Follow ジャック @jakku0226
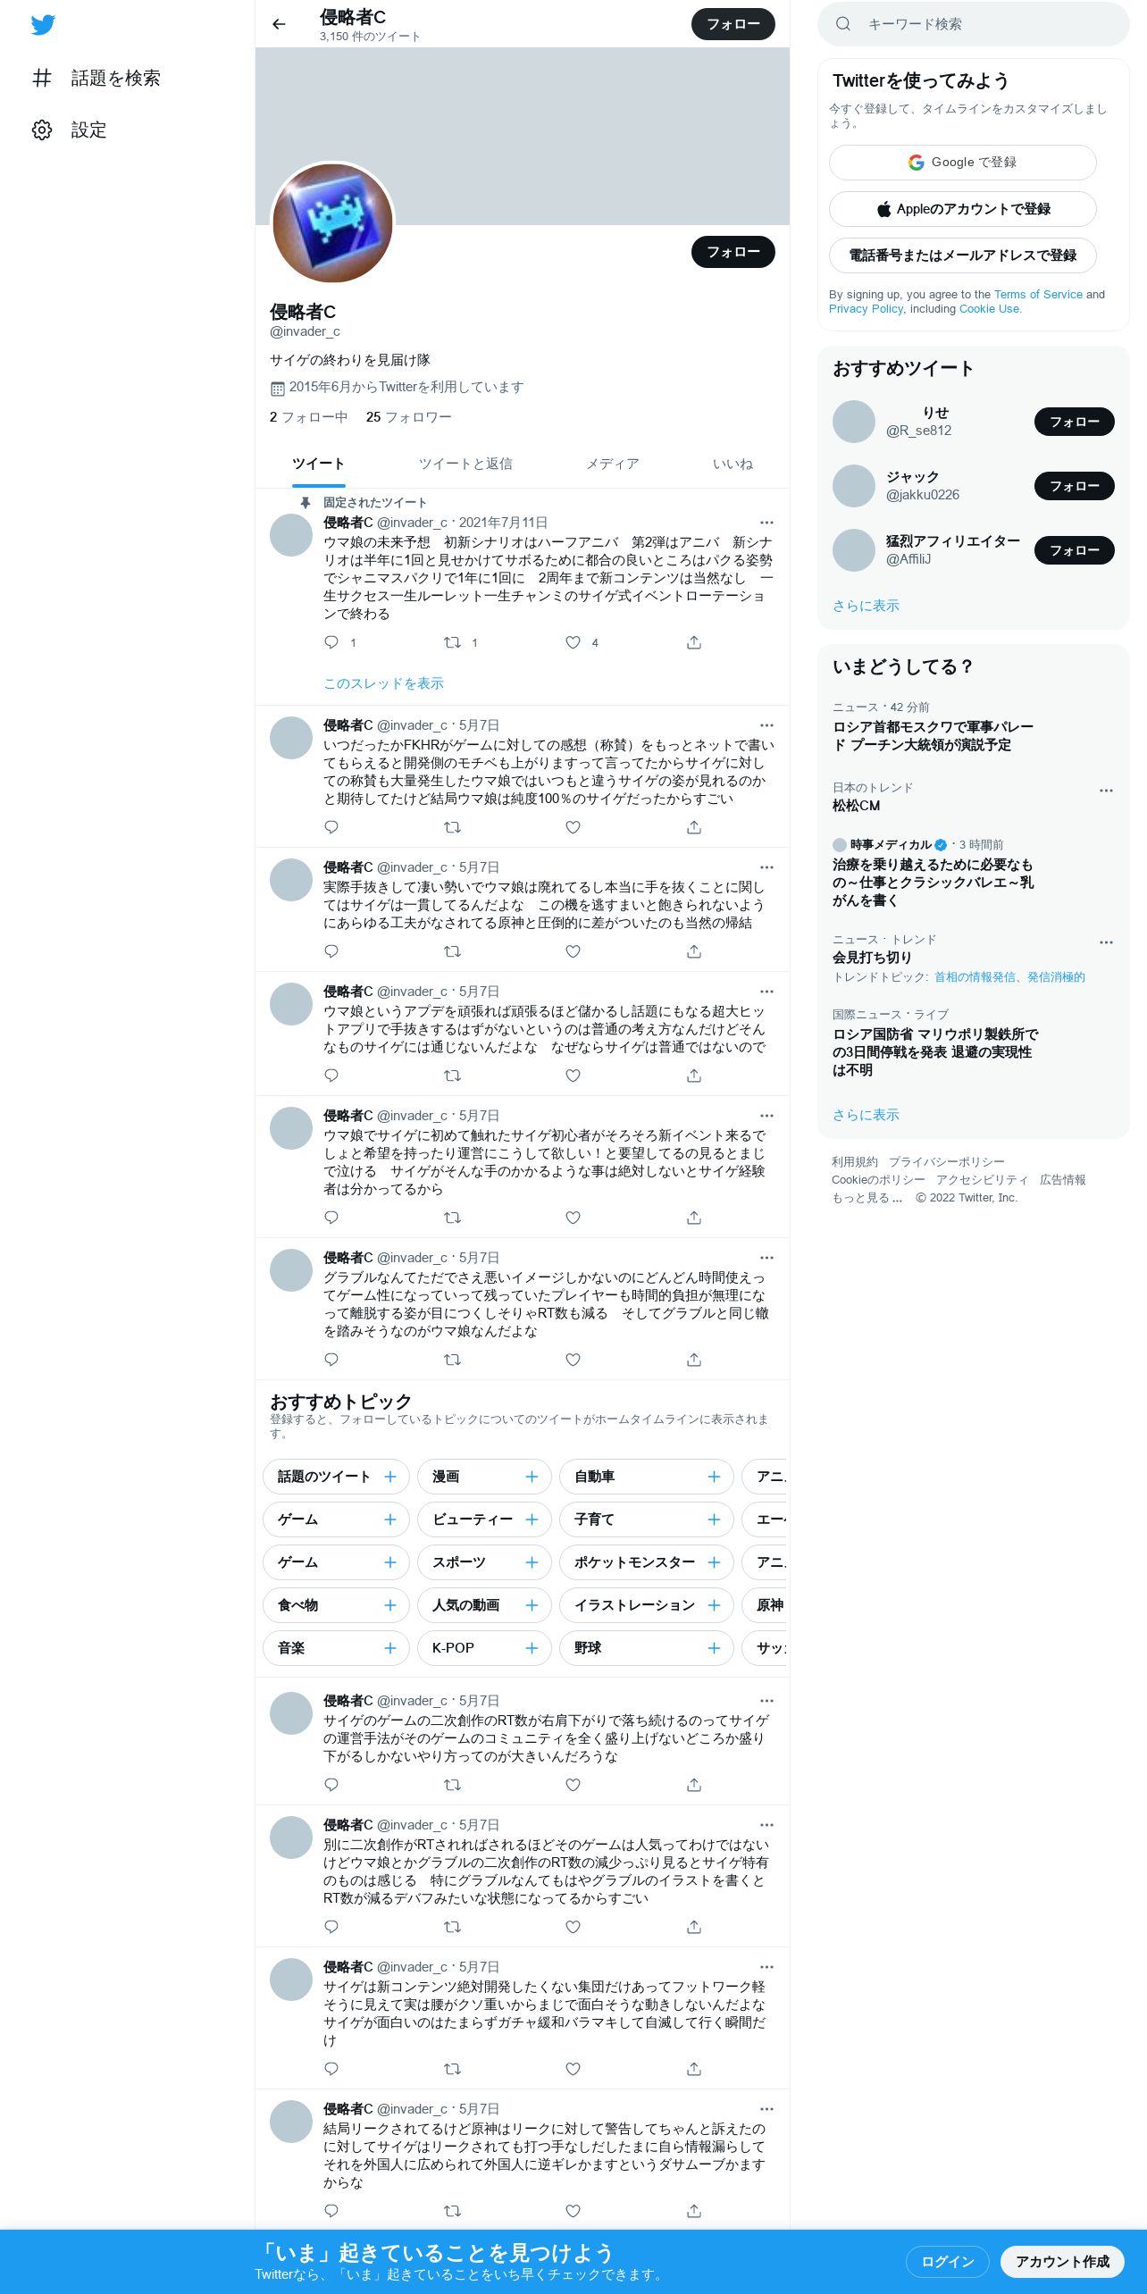 pyautogui.click(x=1074, y=486)
